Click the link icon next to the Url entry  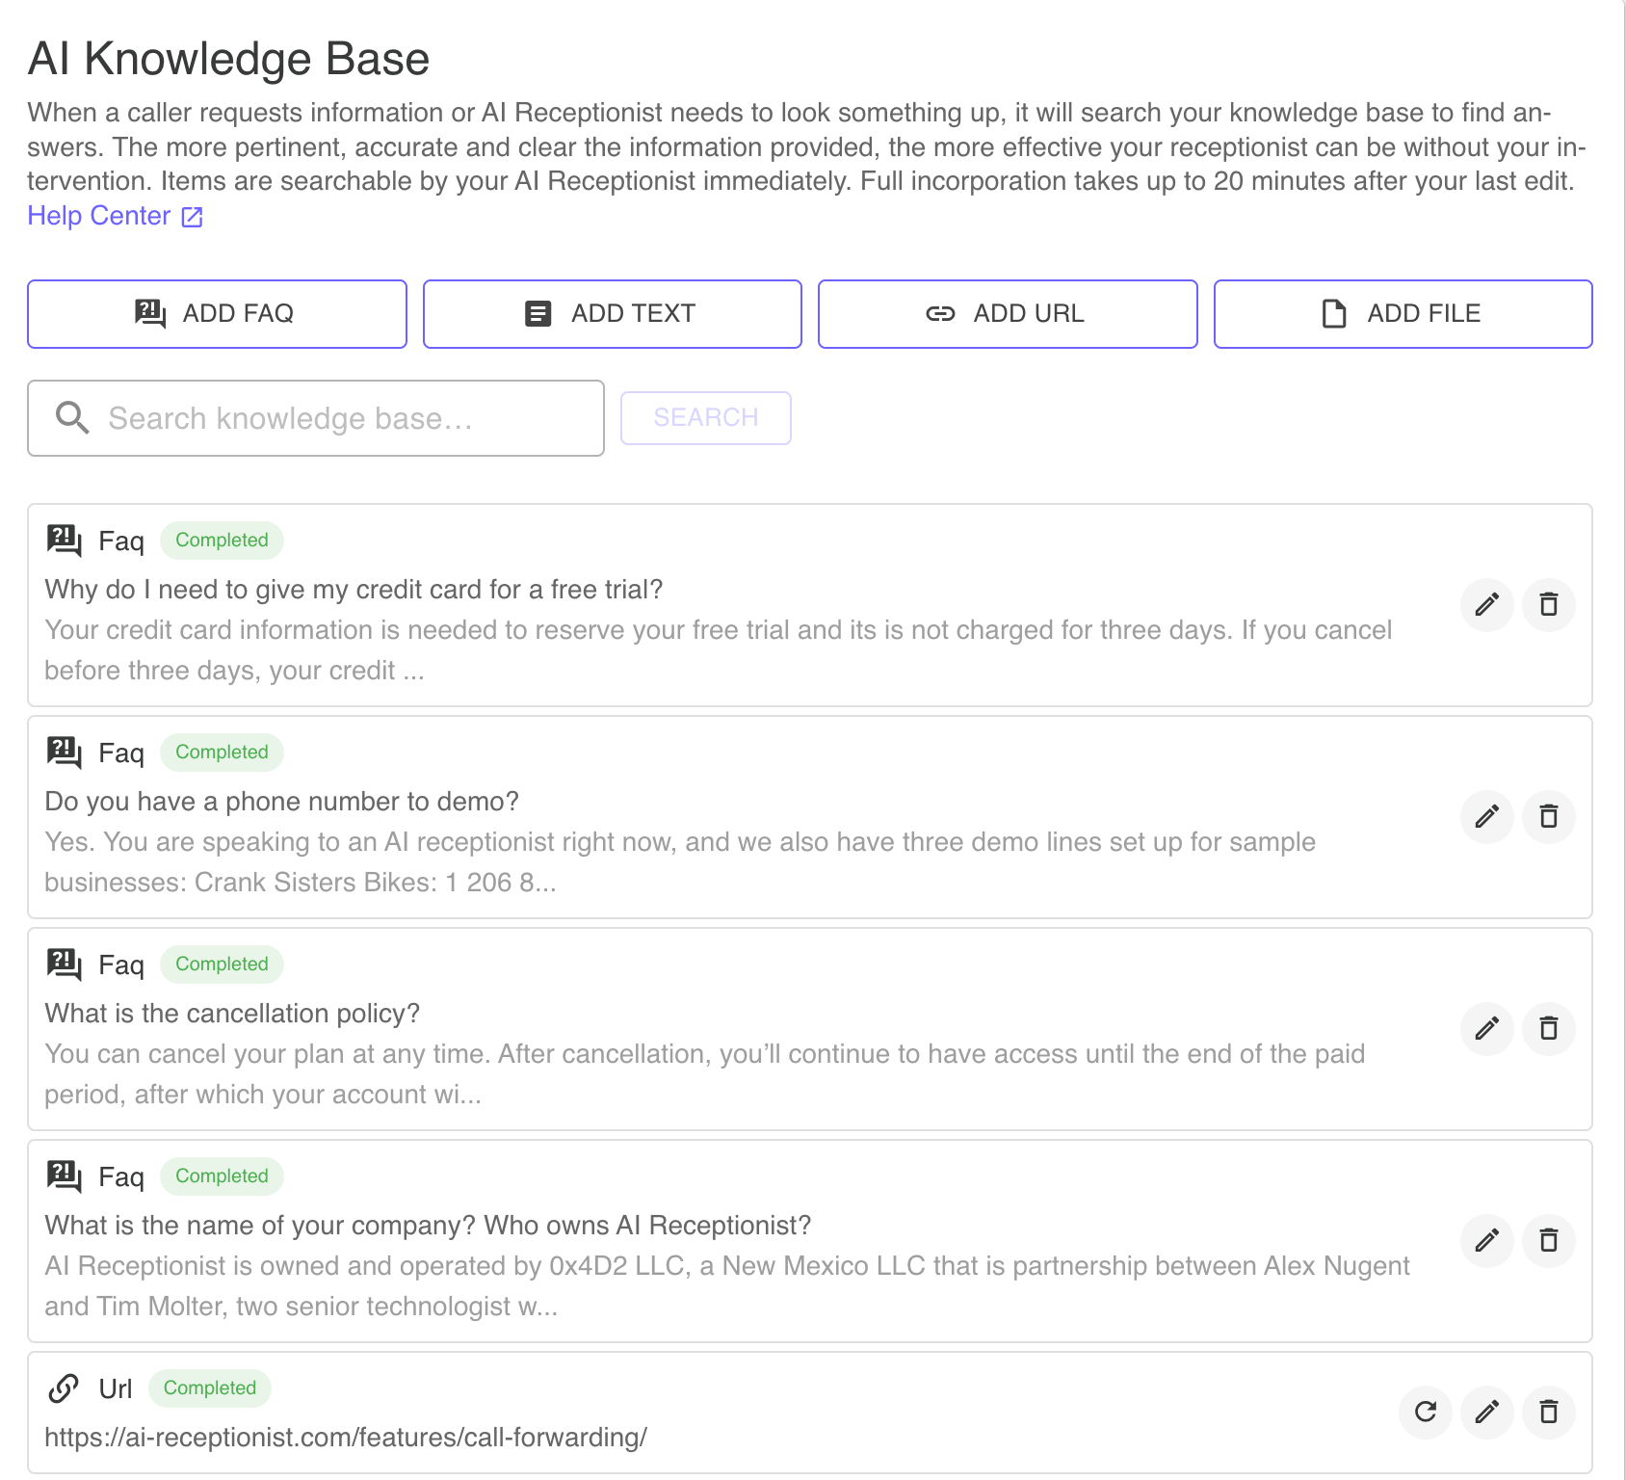(64, 1387)
